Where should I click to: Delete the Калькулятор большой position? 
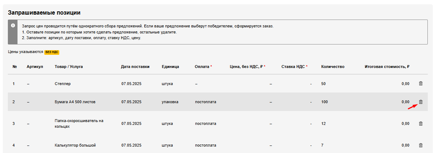coord(421,145)
